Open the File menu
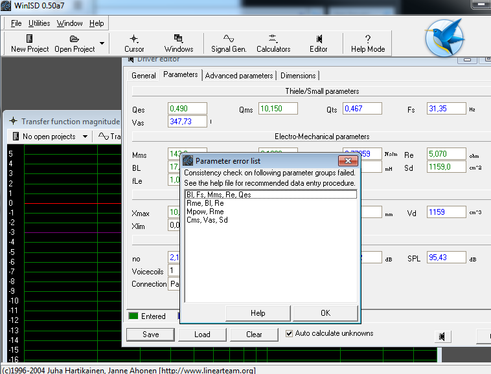 pos(16,23)
